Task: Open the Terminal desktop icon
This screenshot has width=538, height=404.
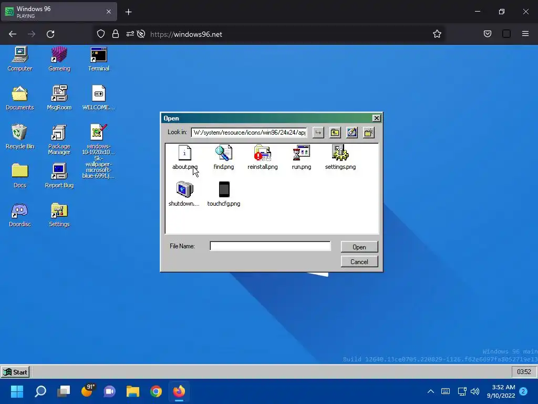Action: 99,59
